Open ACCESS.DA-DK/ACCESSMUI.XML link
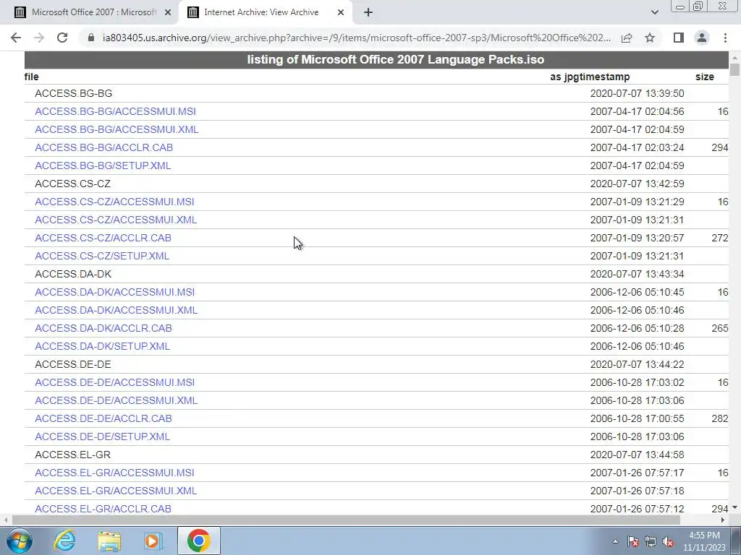The height and width of the screenshot is (555, 741). pos(117,310)
